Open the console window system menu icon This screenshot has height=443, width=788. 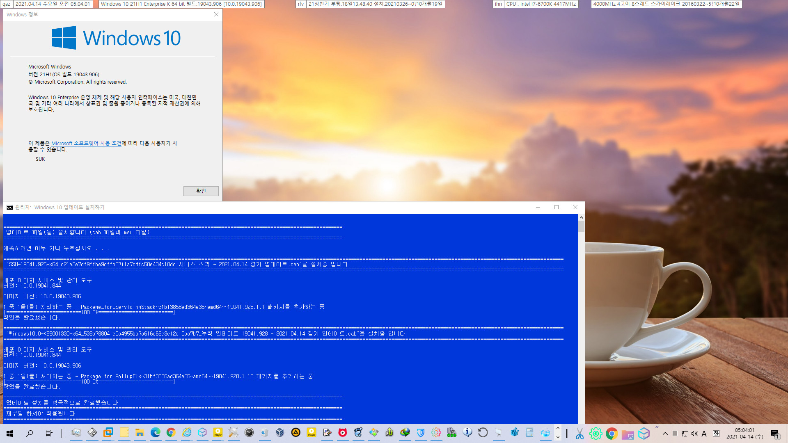(x=10, y=207)
